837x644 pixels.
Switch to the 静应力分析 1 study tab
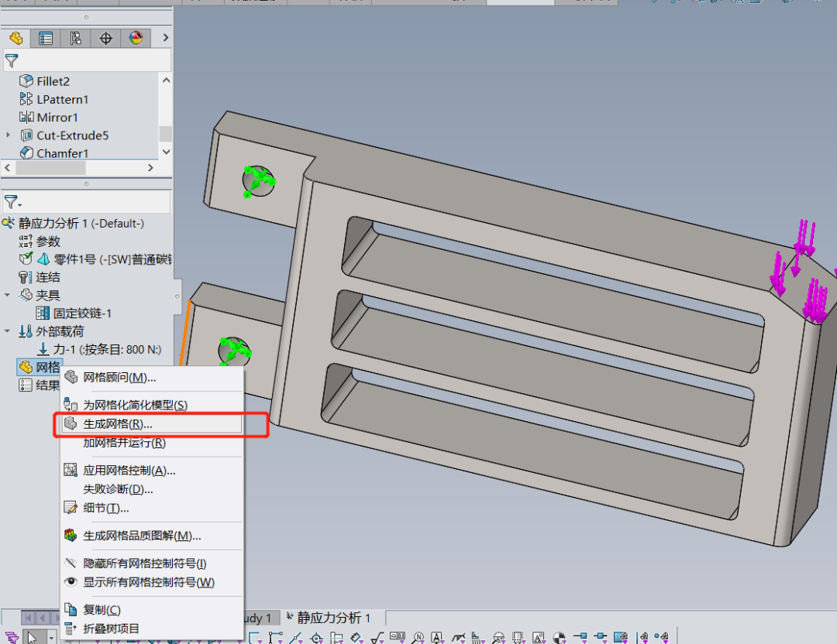[333, 618]
